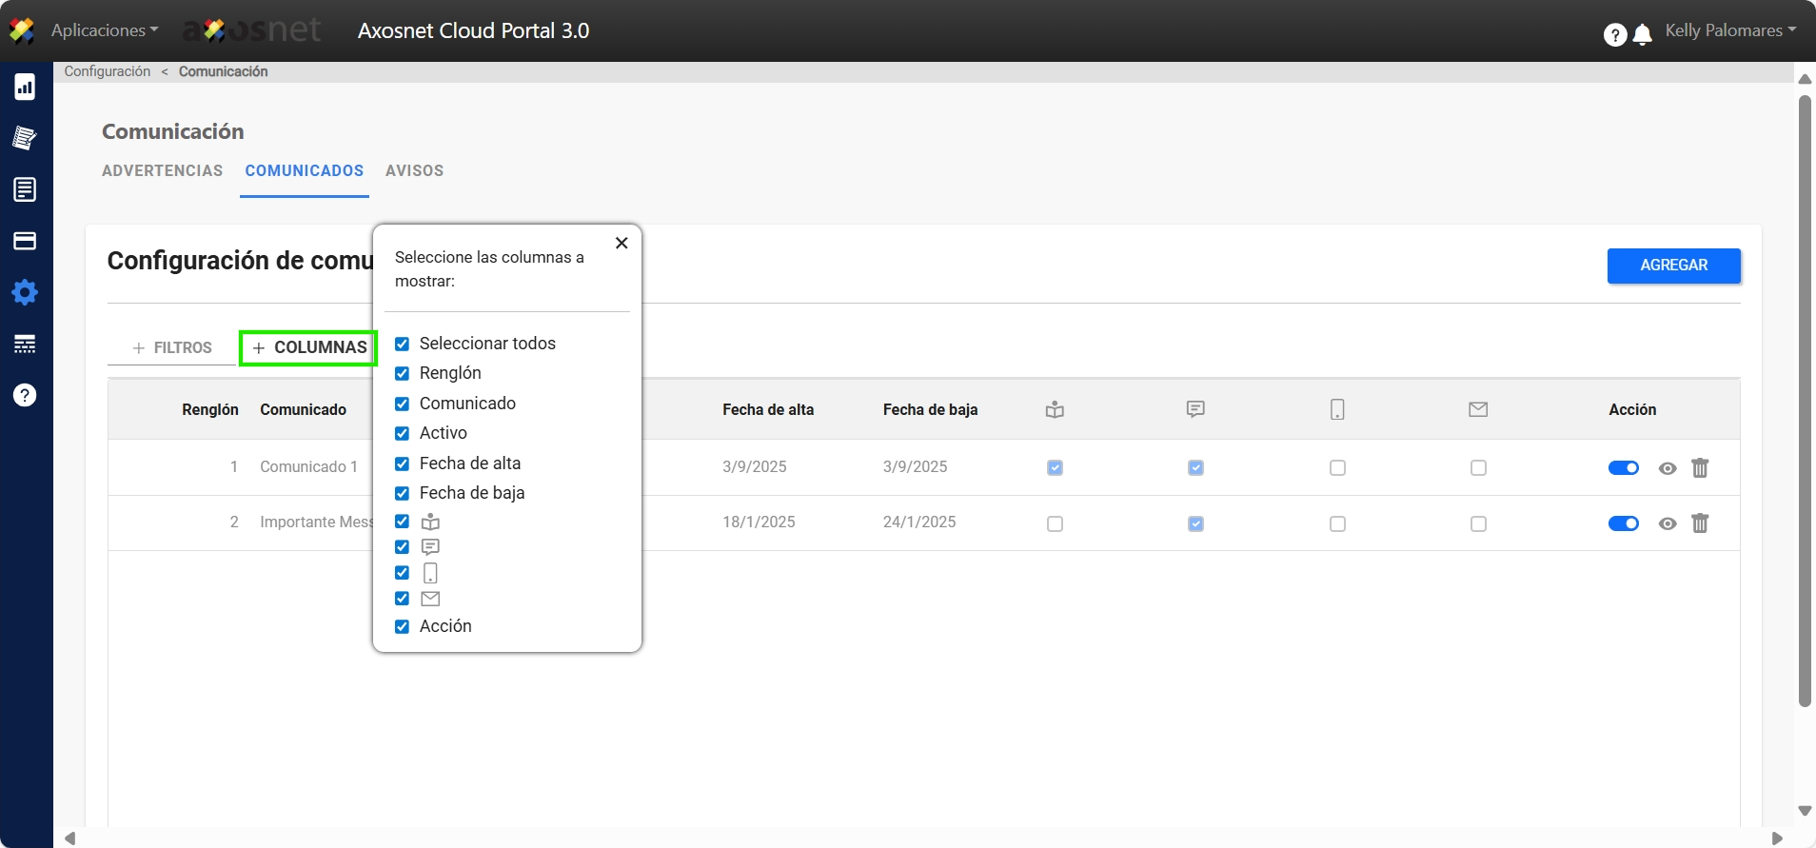Screen dimensions: 1816x848
Task: Click the mobile phone column header icon
Action: click(x=1336, y=409)
